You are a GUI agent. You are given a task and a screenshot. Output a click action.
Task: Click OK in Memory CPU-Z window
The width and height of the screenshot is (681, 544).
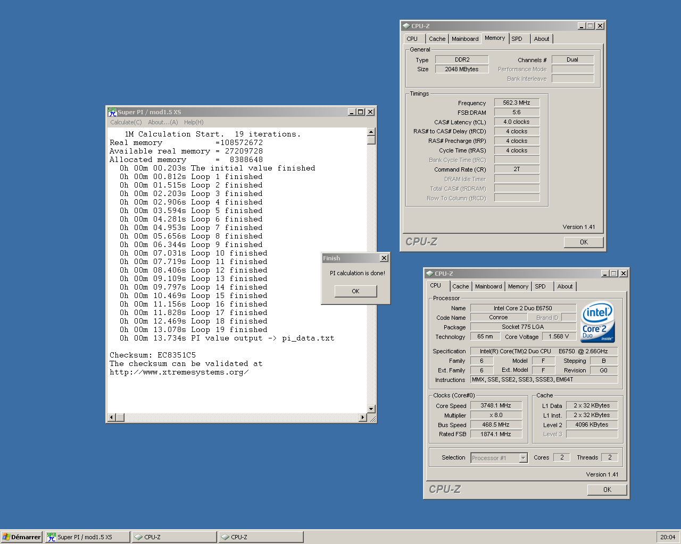tap(584, 242)
